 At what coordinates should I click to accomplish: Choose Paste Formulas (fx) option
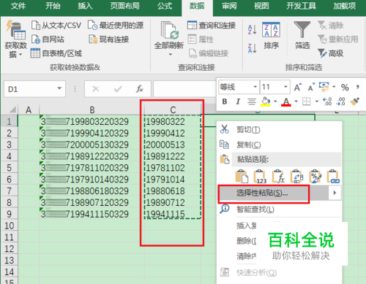click(278, 176)
